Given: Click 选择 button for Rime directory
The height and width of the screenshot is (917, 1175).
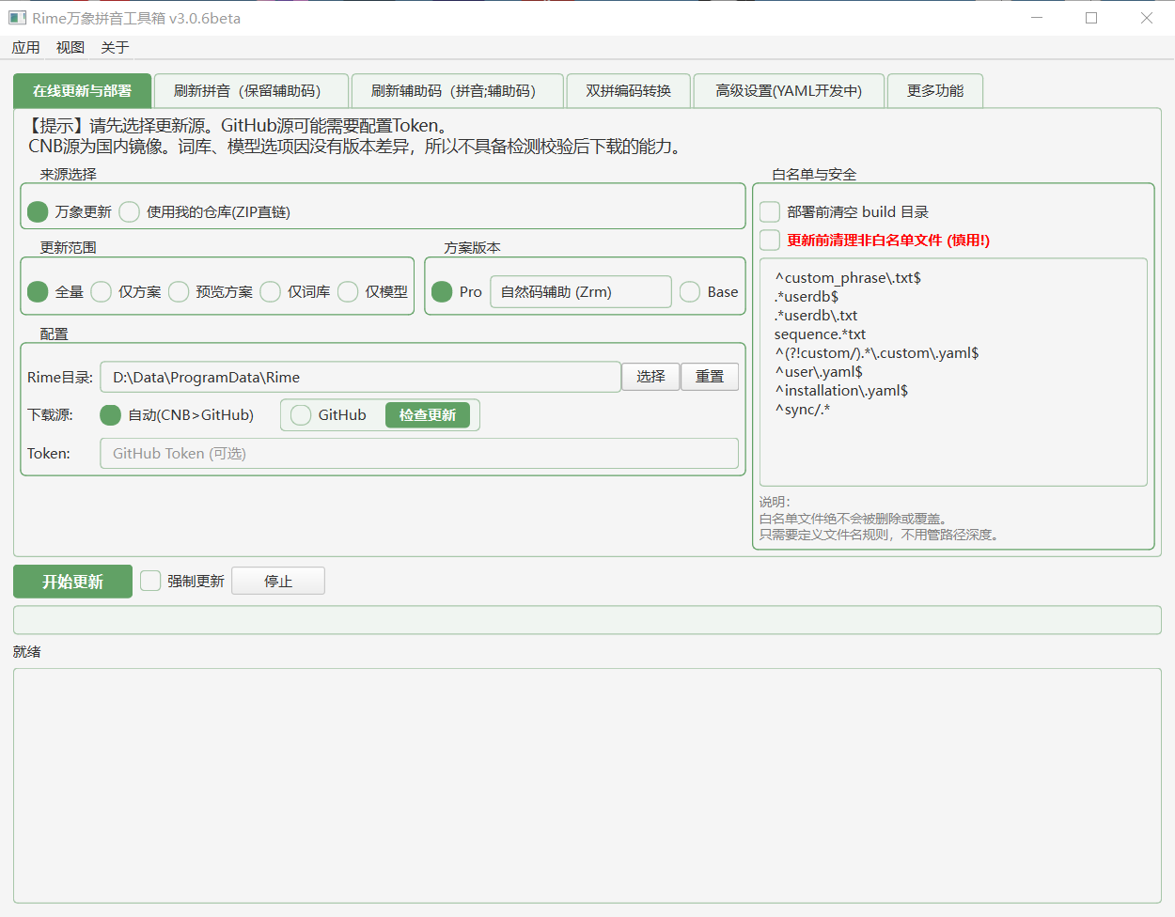Looking at the screenshot, I should pyautogui.click(x=650, y=377).
